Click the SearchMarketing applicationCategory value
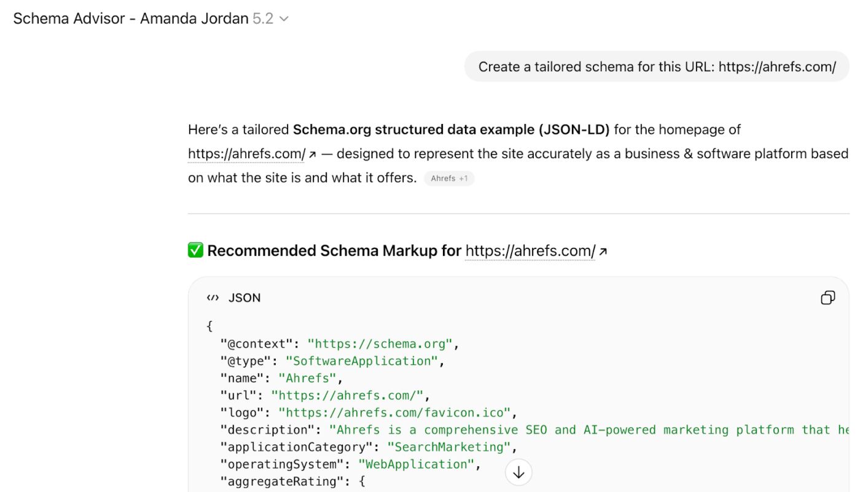The width and height of the screenshot is (860, 492). (450, 447)
